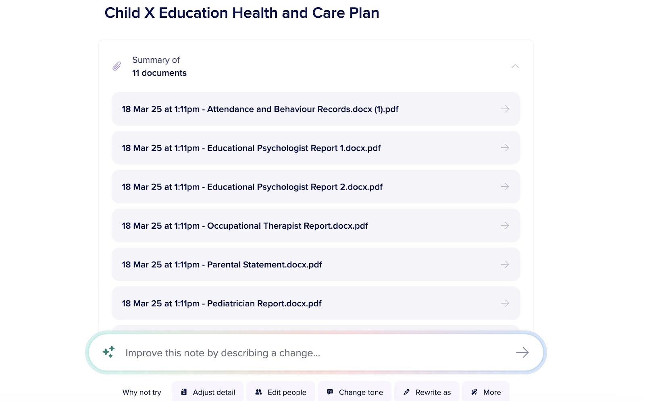Click the Adjust detail suggestion button
Screen dimensions: 645x401
coord(208,392)
